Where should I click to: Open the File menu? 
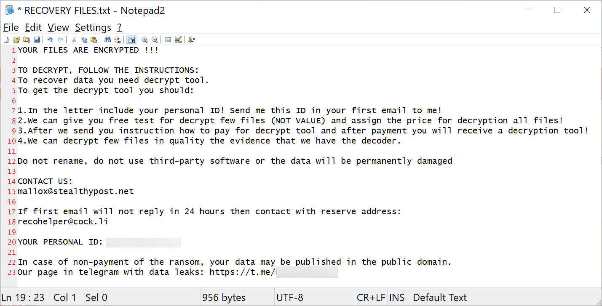[x=11, y=28]
